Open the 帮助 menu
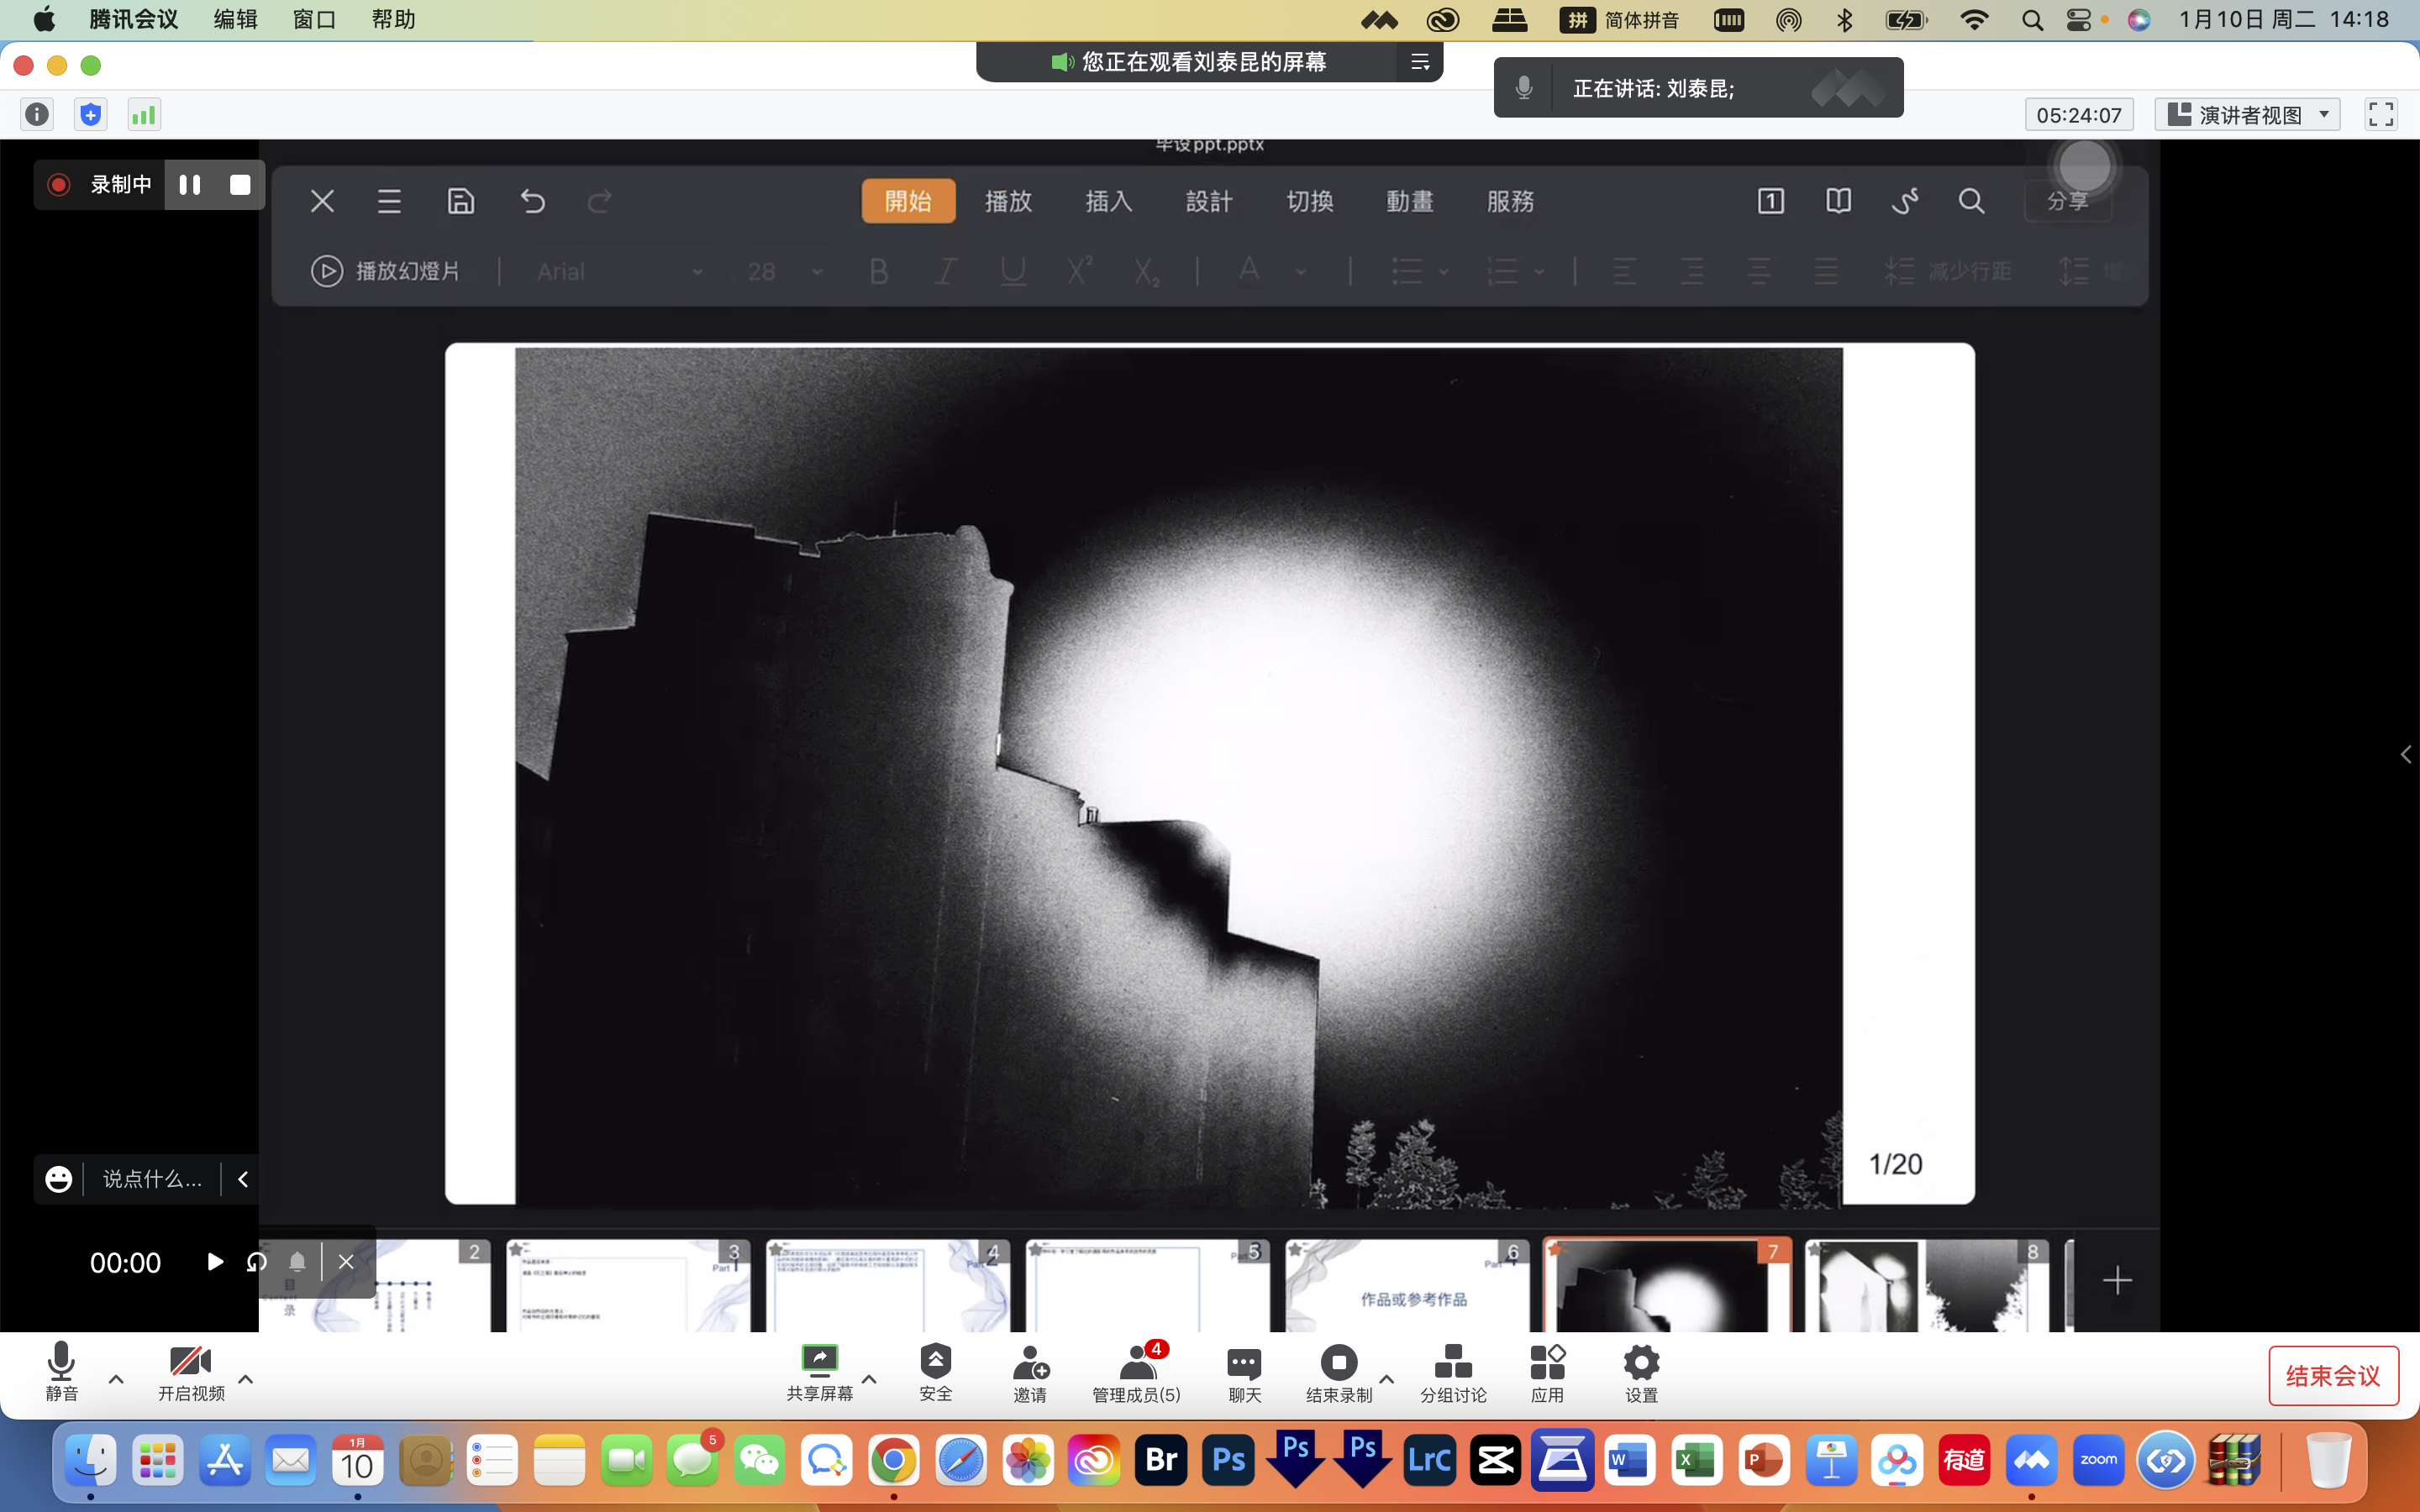 pos(393,19)
